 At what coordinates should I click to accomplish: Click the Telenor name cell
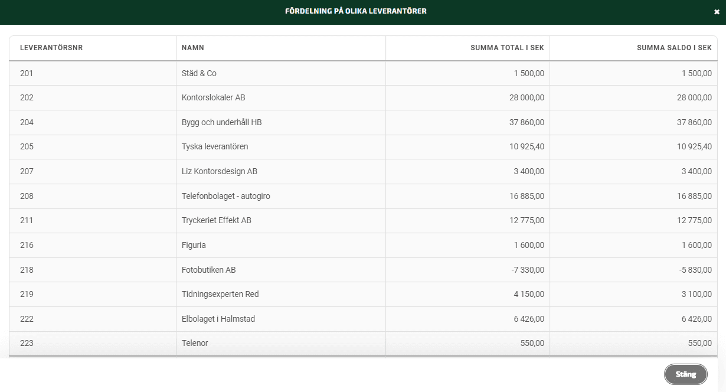click(x=281, y=344)
